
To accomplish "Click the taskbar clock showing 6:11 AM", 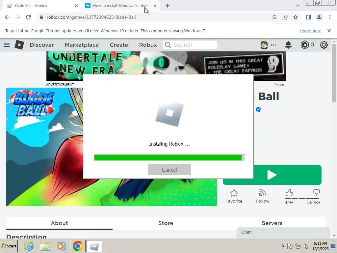I will (321, 246).
